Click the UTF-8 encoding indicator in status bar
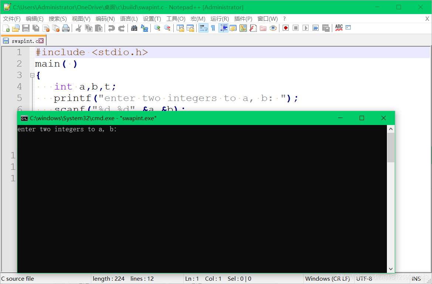 pyautogui.click(x=364, y=278)
